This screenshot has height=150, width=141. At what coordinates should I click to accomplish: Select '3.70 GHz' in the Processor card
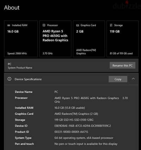click(x=48, y=54)
